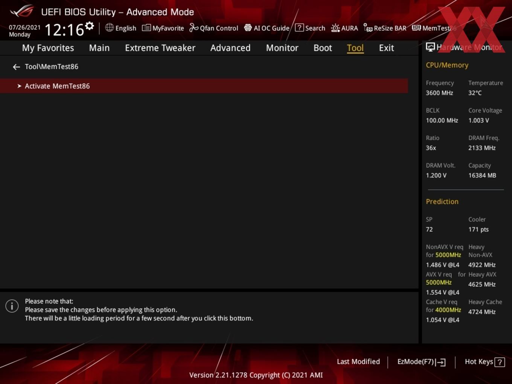Click the Qfan Control fan icon
This screenshot has height=384, width=512.
[194, 27]
